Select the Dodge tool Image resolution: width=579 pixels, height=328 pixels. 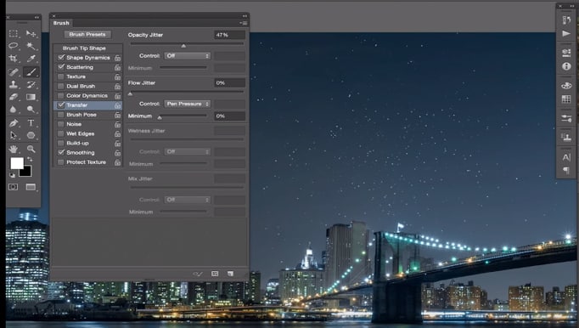coord(31,110)
